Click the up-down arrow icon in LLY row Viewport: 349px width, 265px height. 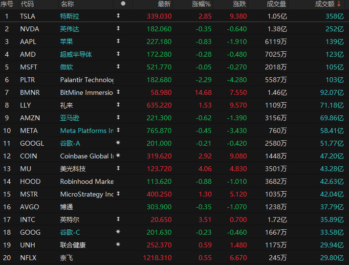point(118,105)
